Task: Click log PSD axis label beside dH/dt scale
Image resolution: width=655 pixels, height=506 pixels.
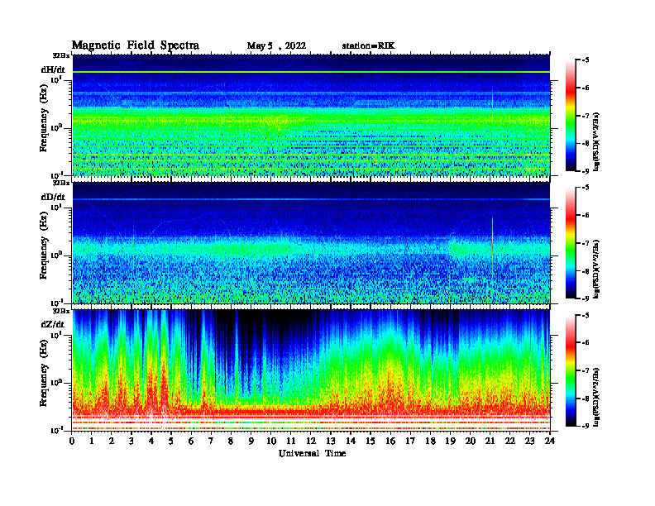Action: pos(596,141)
